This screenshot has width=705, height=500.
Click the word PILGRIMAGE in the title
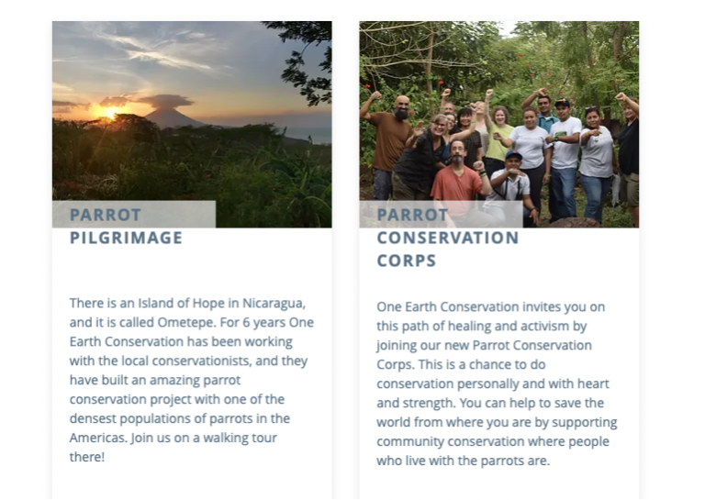point(126,239)
